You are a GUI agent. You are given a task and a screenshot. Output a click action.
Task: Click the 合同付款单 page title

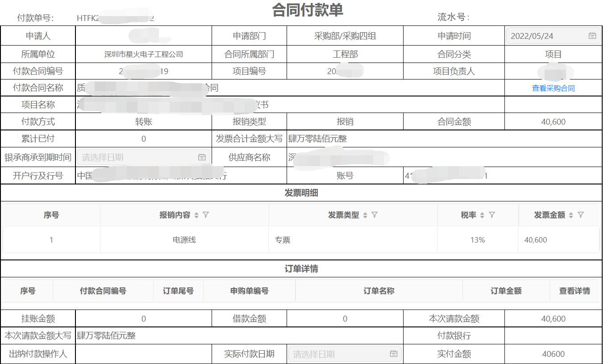point(308,10)
